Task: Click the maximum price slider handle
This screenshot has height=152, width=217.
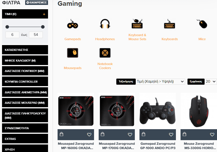Action: (x=43, y=27)
